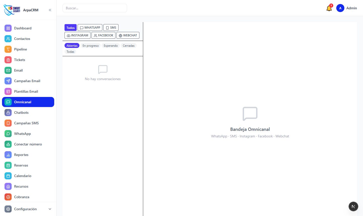Collapse the sidebar with double chevron
The height and width of the screenshot is (216, 363).
click(50, 10)
